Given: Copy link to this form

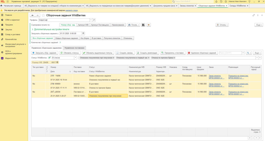Looking at the screenshot, I should (x=254, y=15).
